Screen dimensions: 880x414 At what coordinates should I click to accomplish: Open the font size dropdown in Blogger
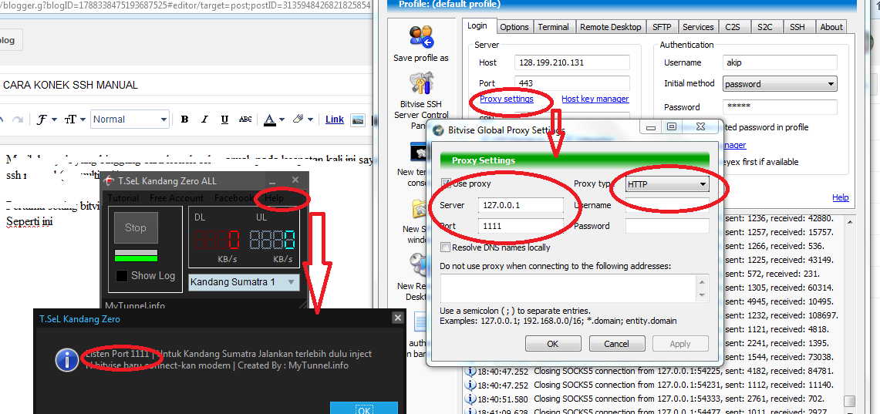click(x=75, y=119)
